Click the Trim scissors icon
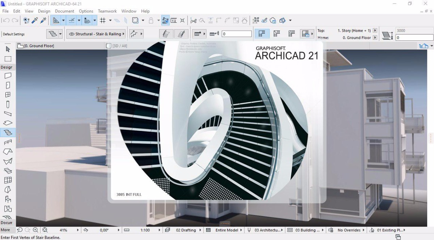The width and height of the screenshot is (434, 240). (193, 21)
